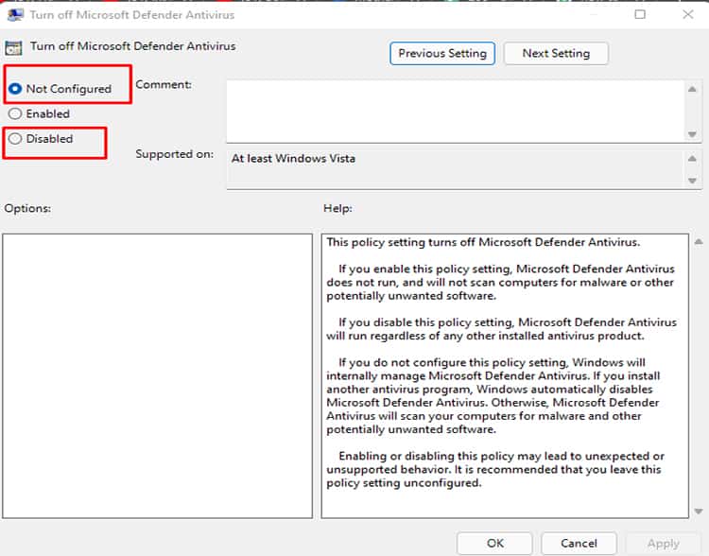
Task: Click the 'Comment:' label
Action: (x=164, y=84)
